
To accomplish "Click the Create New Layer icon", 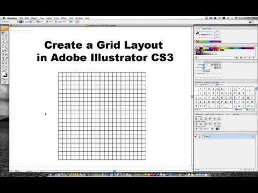I will point(249,169).
